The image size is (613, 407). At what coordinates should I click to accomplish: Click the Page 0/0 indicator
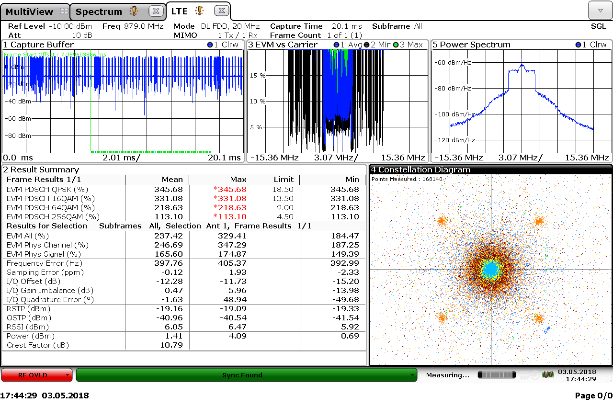click(593, 396)
